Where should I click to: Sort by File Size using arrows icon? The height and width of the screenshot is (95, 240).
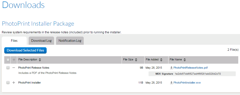[x=136, y=60]
